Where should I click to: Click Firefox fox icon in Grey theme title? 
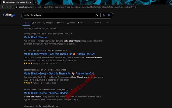pyautogui.click(x=73, y=73)
